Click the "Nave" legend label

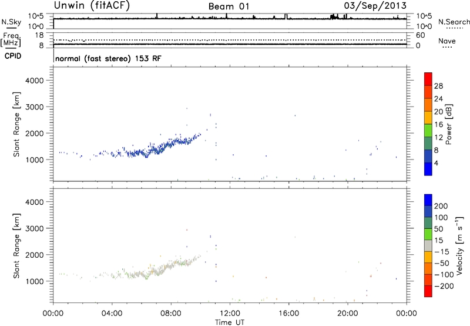447,41
